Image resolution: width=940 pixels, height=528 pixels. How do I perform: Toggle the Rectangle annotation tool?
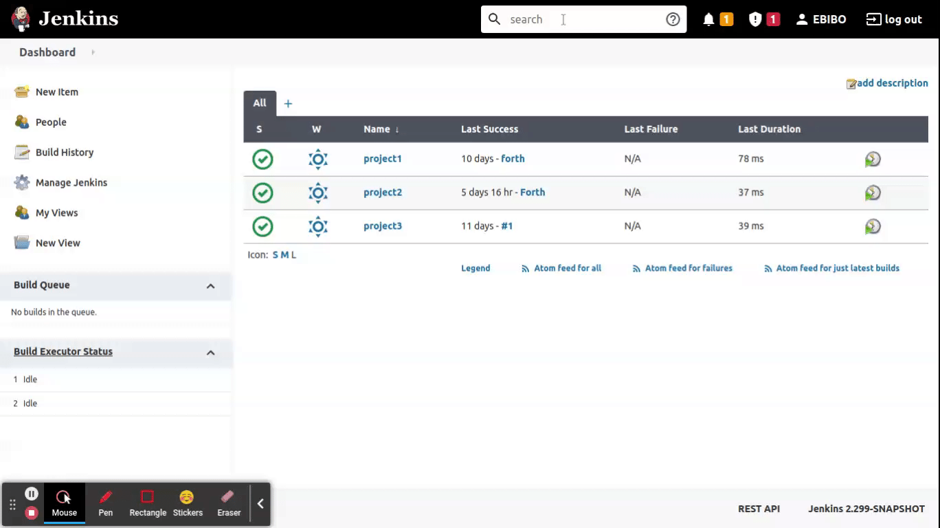point(146,503)
